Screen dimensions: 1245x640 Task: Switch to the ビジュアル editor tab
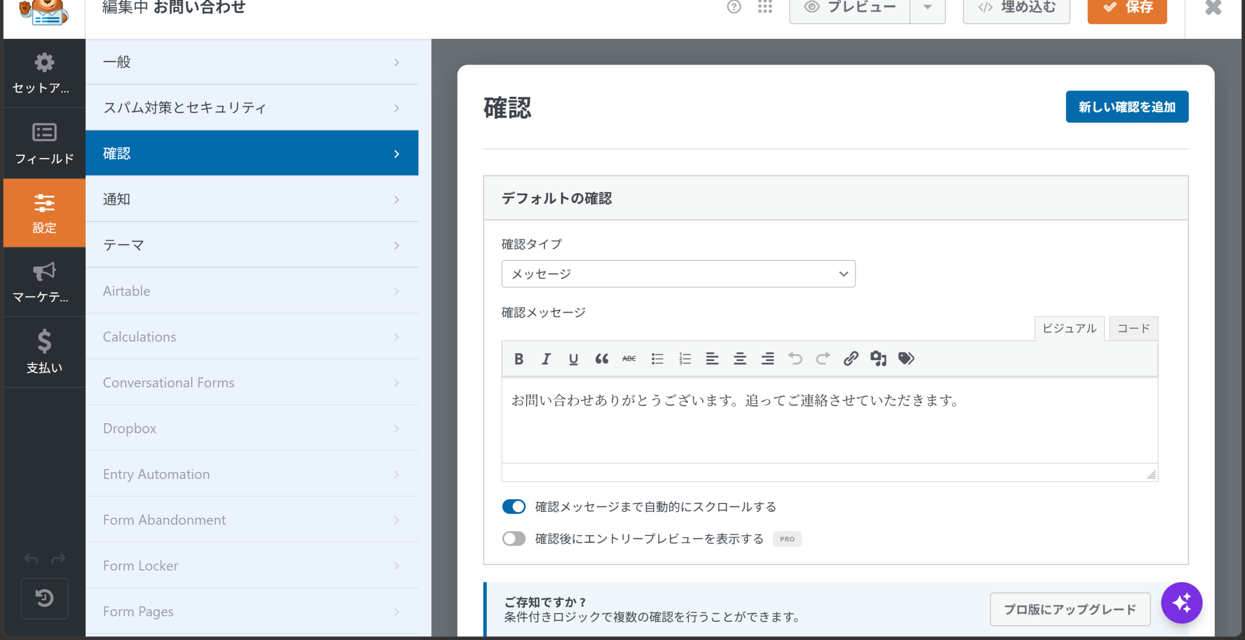click(x=1069, y=329)
